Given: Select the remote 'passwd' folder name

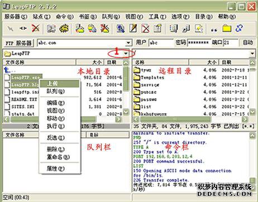Looking at the screenshot, I should coord(149,99).
